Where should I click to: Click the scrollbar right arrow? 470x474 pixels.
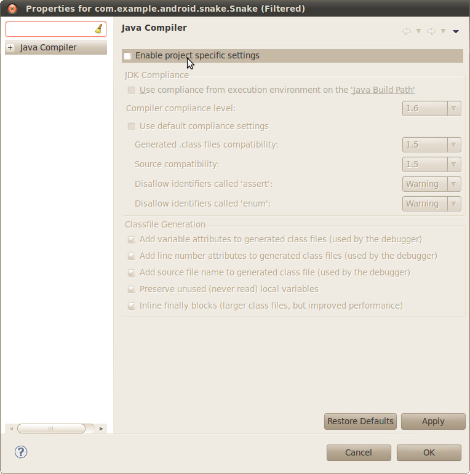click(101, 429)
